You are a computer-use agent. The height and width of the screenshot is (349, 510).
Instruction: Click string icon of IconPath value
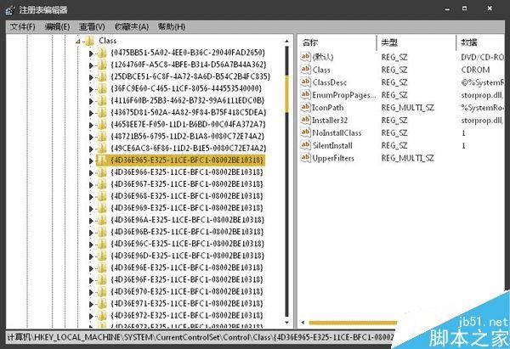306,107
